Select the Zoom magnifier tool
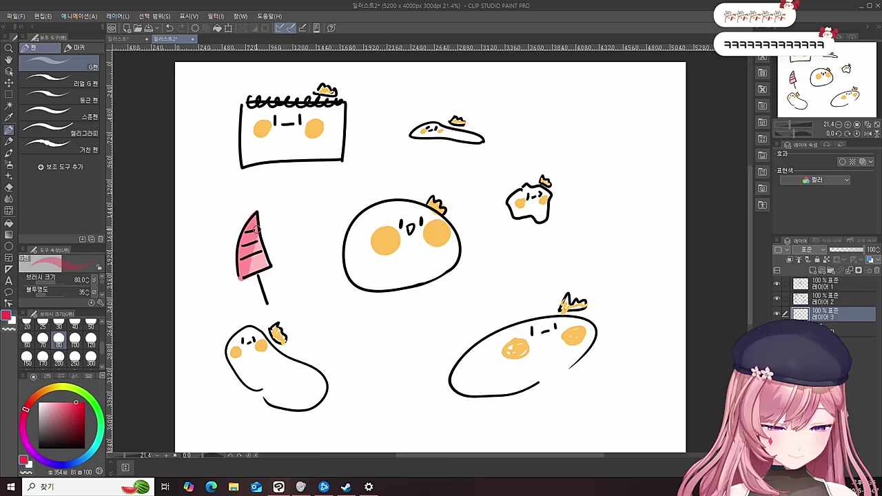This screenshot has width=882, height=496. click(9, 48)
